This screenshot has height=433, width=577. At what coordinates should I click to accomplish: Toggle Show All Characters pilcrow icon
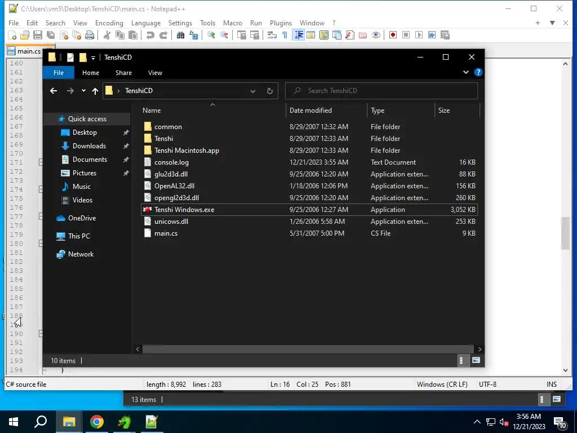point(285,35)
